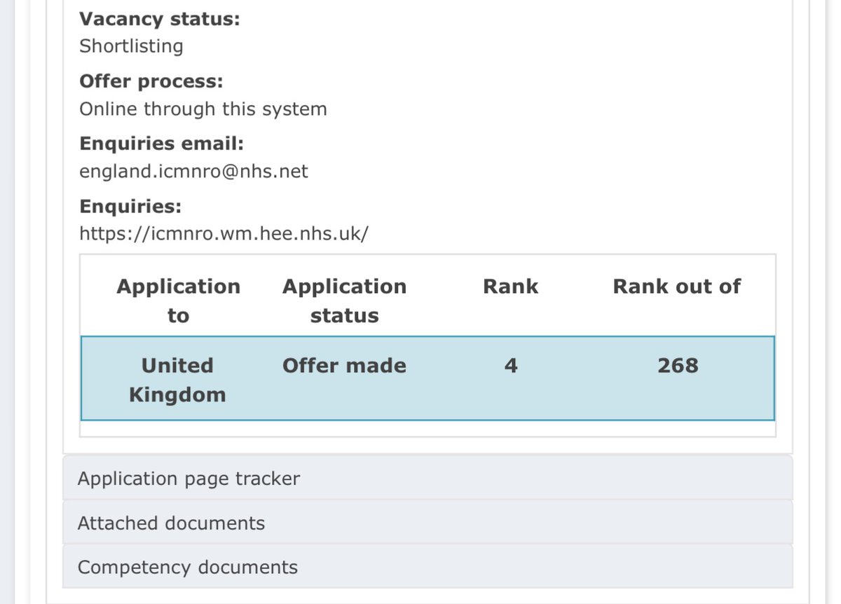
Task: Click the Enquiries: label above the URL
Action: click(130, 207)
